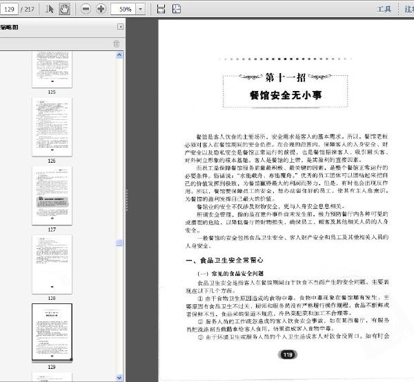The image size is (414, 382).
Task: Click thumbnail label 127
Action: click(x=52, y=230)
